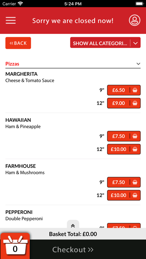Select the Farmhouse item title
The height and width of the screenshot is (259, 146).
pyautogui.click(x=20, y=166)
